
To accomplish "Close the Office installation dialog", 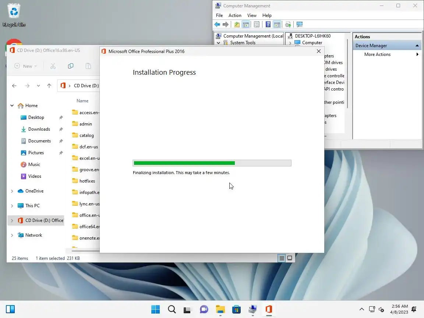I will (x=318, y=51).
